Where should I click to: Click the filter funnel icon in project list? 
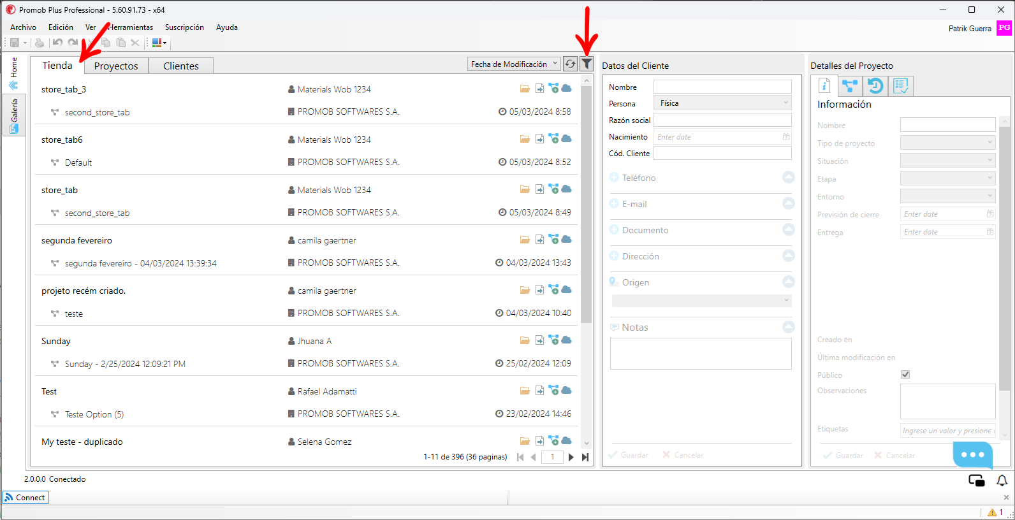click(x=587, y=64)
